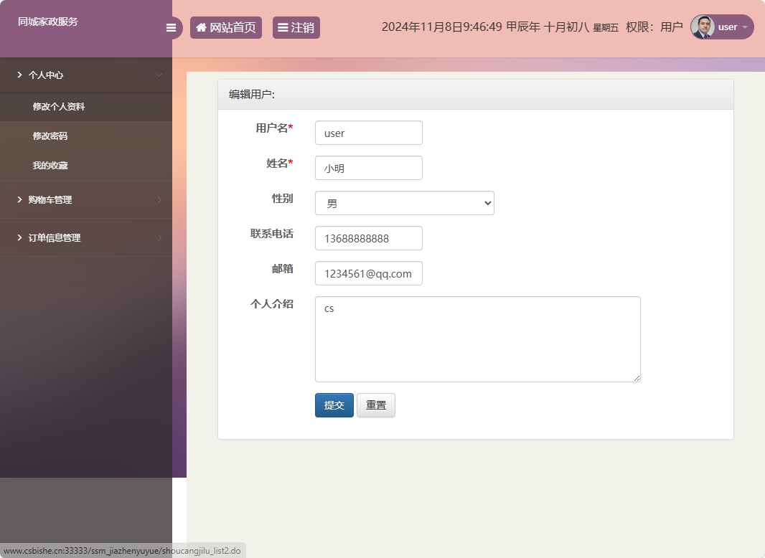Click the 联系电话 phone input field
This screenshot has width=765, height=558.
[368, 237]
